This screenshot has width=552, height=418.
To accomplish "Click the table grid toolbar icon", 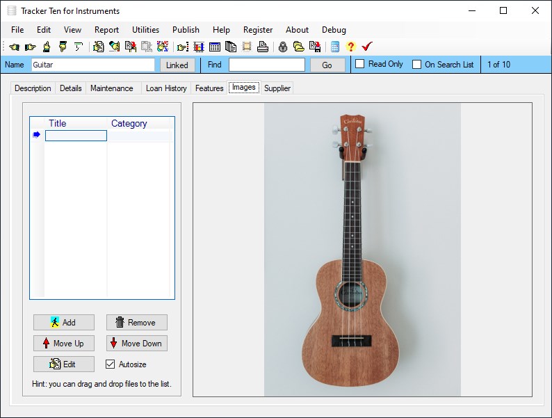I will tap(215, 47).
